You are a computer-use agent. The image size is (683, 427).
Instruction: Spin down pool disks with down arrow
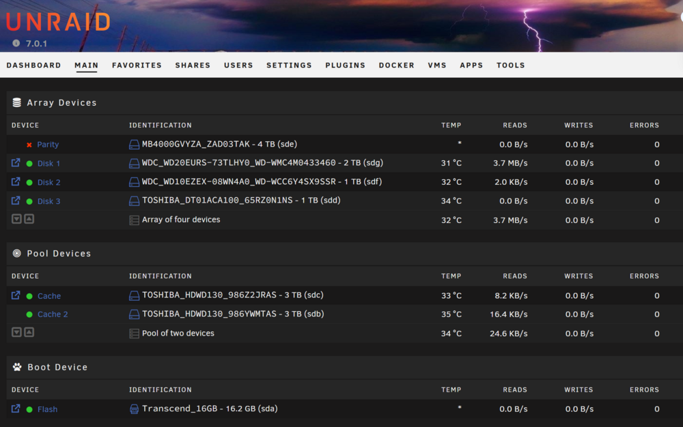point(16,332)
